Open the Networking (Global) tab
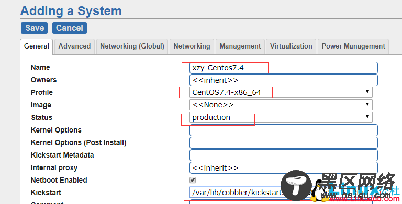This screenshot has height=204, width=402. pyautogui.click(x=132, y=46)
